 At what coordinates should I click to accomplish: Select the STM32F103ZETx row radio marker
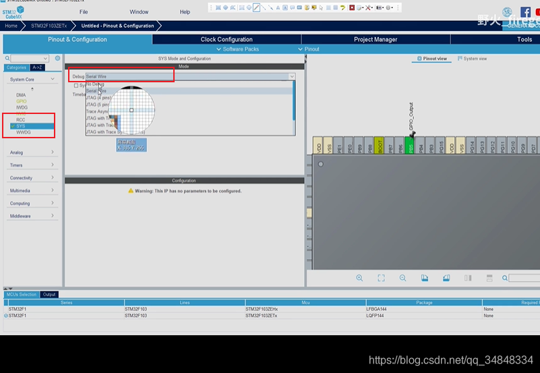pos(6,316)
